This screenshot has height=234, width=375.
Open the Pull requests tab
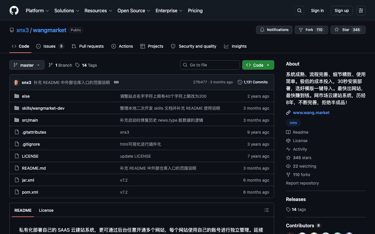pos(88,46)
